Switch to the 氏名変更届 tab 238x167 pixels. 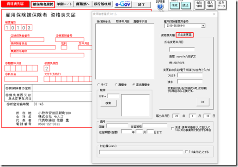184,35
